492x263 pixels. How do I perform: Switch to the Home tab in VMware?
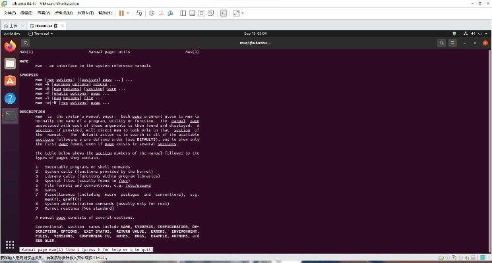pyautogui.click(x=11, y=24)
